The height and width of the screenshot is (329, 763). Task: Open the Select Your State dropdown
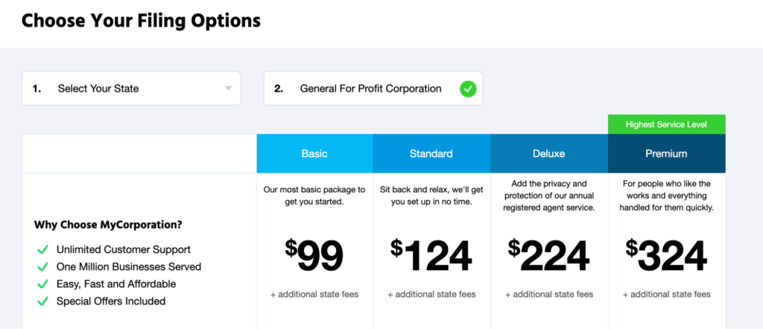click(131, 89)
